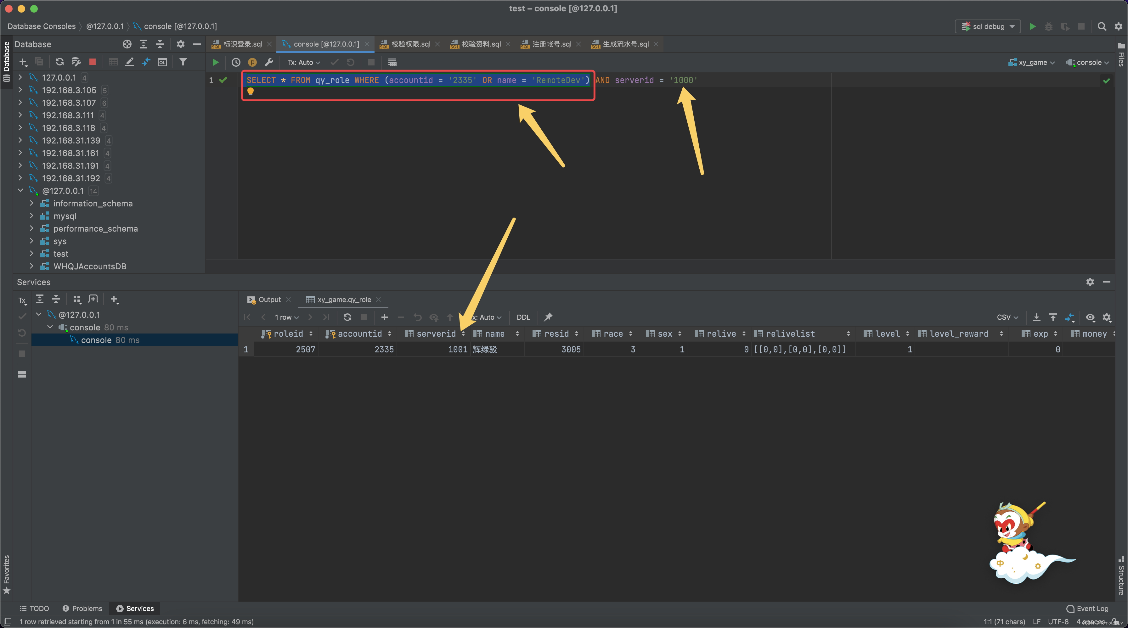Screen dimensions: 1128x628
Task: Open the Structure side tool window
Action: [1121, 575]
